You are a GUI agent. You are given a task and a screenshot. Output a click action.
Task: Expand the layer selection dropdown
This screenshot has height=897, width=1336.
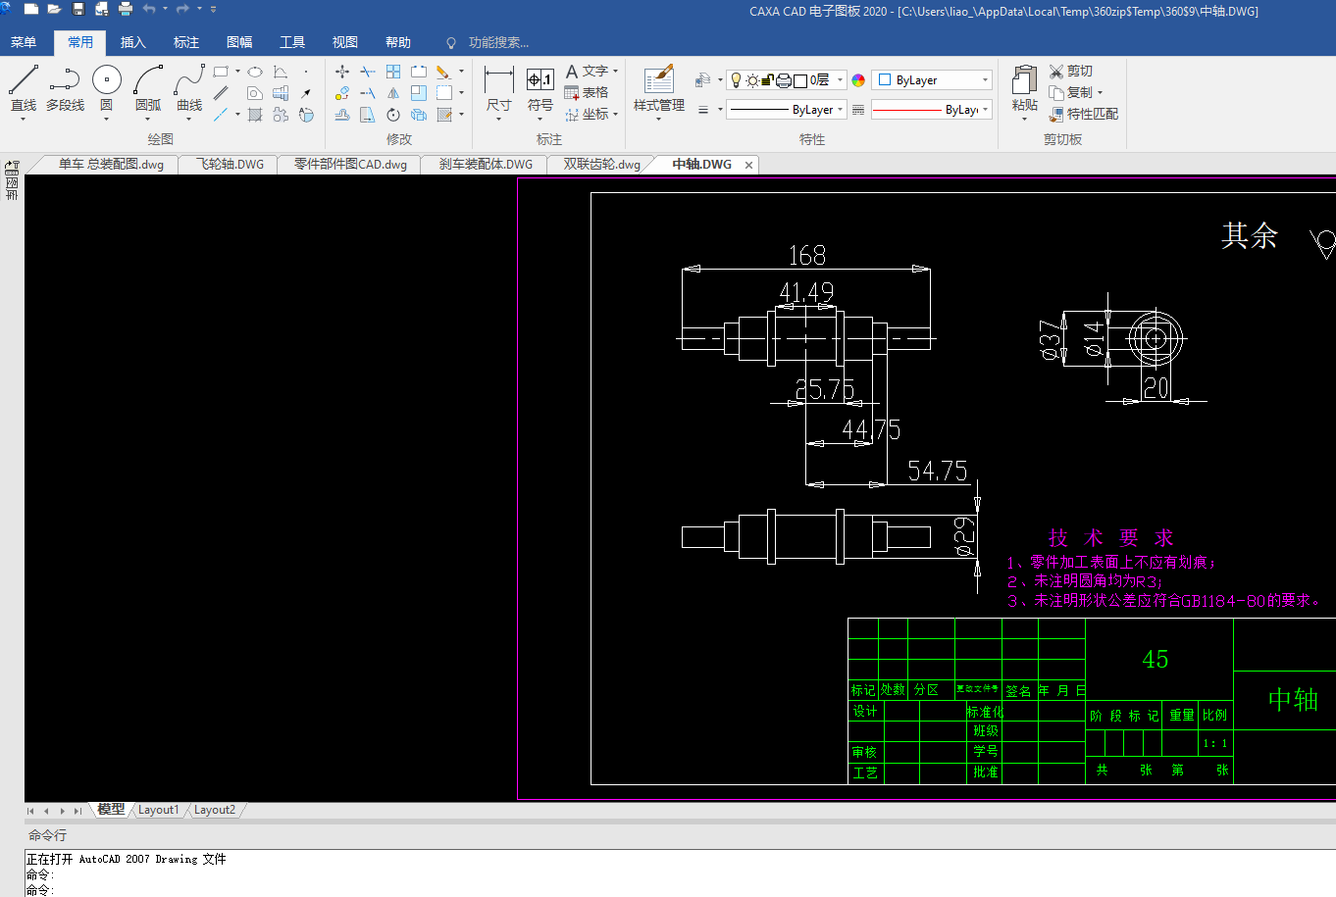(x=841, y=80)
